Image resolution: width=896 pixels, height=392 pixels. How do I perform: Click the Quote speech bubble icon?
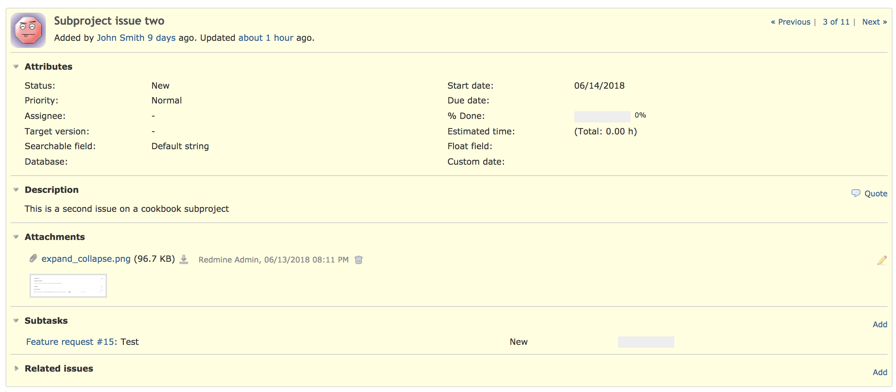(856, 193)
